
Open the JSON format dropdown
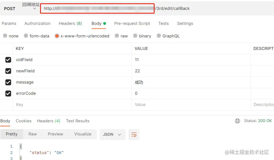tap(113, 134)
